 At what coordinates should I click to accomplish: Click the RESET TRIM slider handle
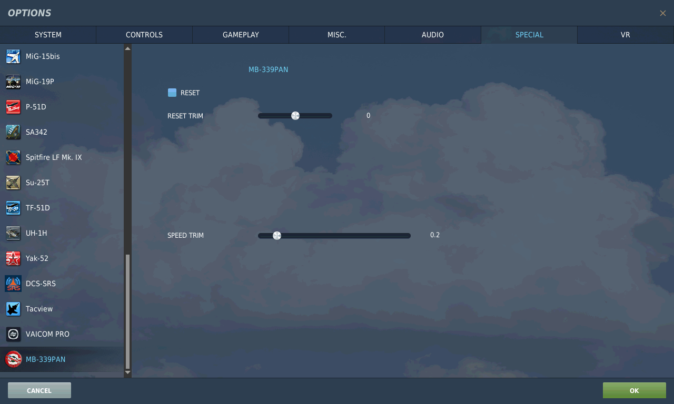295,116
